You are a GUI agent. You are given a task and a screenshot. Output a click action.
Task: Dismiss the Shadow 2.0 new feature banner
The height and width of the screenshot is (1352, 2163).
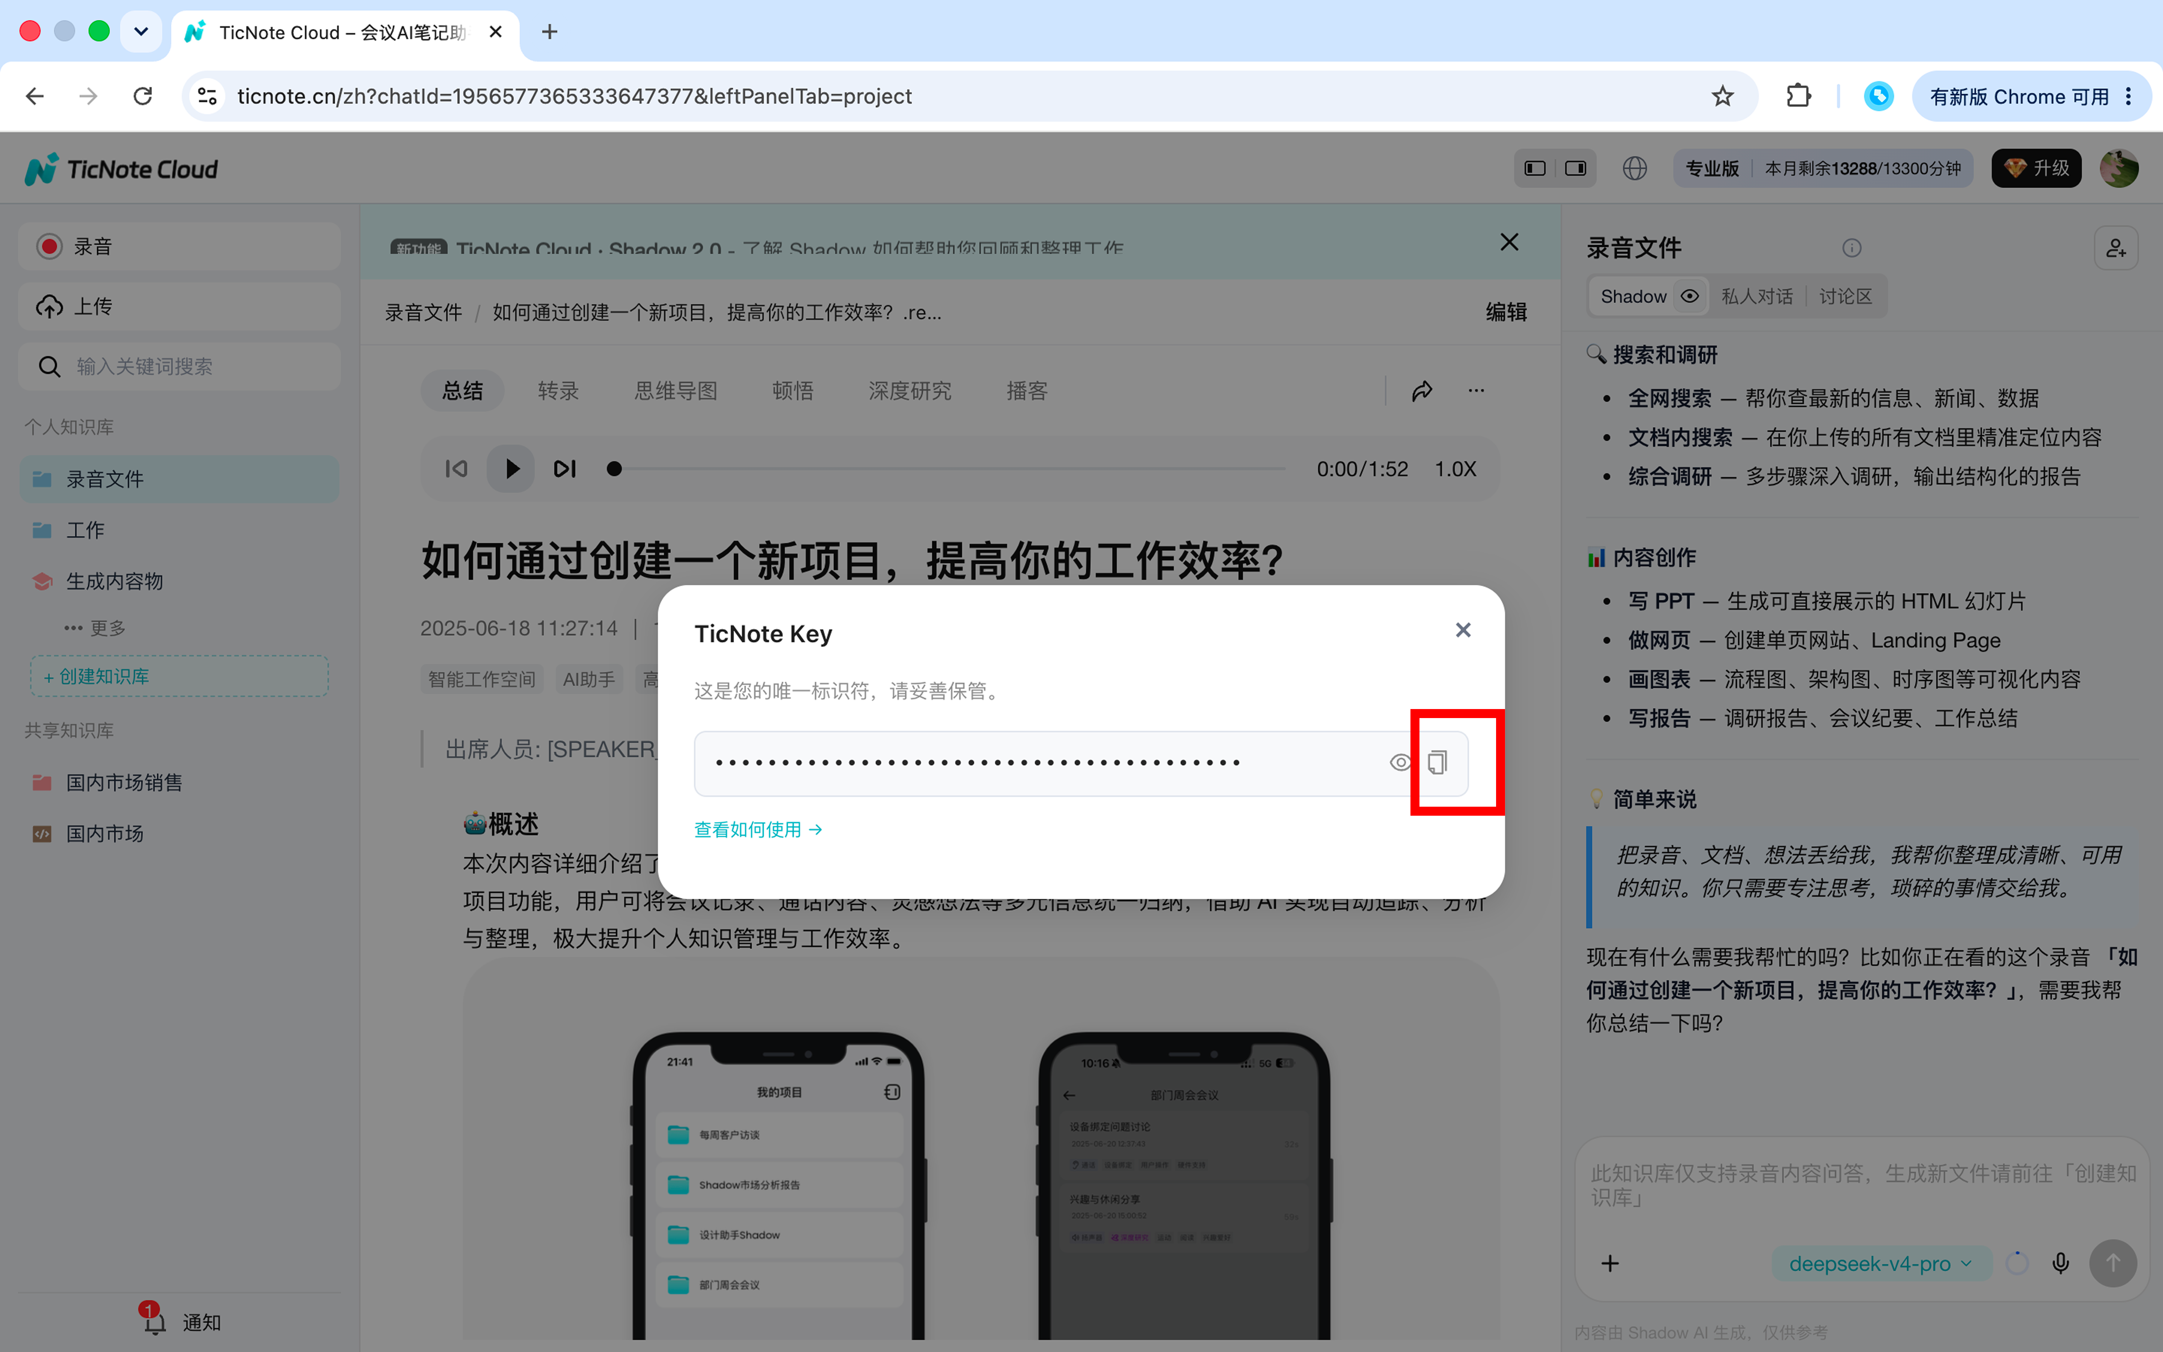(x=1509, y=242)
